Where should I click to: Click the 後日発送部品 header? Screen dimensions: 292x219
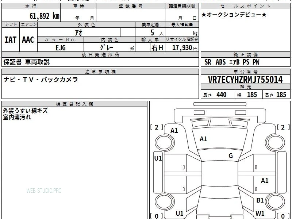point(100,54)
